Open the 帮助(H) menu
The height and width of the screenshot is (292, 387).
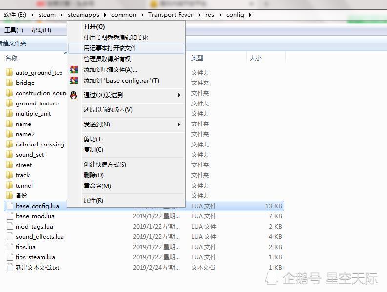pos(41,30)
